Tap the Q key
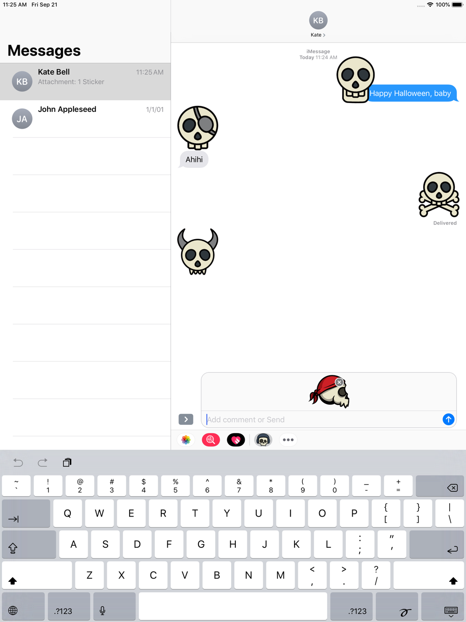 point(68,514)
